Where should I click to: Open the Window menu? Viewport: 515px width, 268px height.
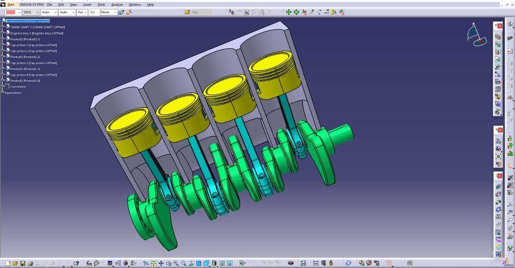point(134,5)
